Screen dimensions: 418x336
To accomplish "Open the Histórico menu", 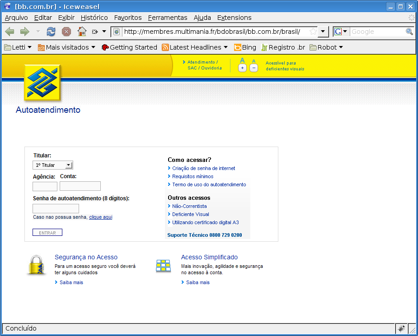I will [x=94, y=18].
